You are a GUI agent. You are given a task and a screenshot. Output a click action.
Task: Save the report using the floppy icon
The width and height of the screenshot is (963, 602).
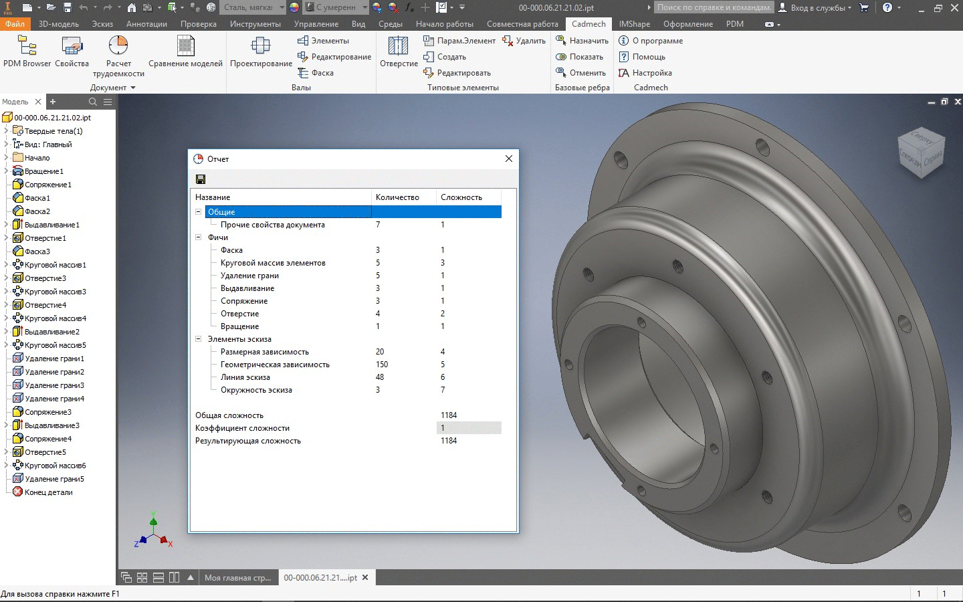pos(200,179)
